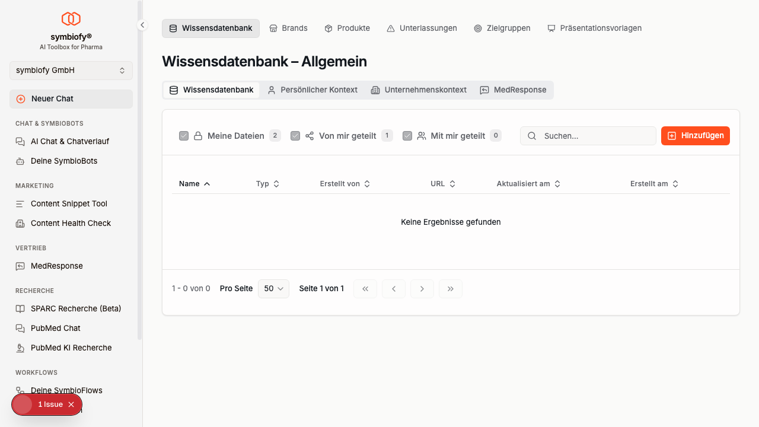Viewport: 759px width, 427px height.
Task: Open the Pro Seite 50 dropdown
Action: 273,289
